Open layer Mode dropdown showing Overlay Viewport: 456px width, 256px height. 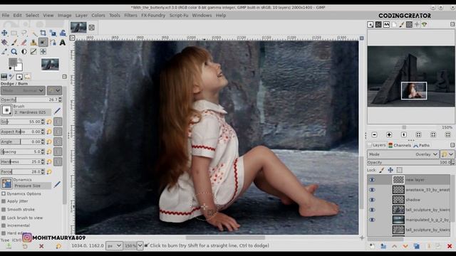pos(403,154)
